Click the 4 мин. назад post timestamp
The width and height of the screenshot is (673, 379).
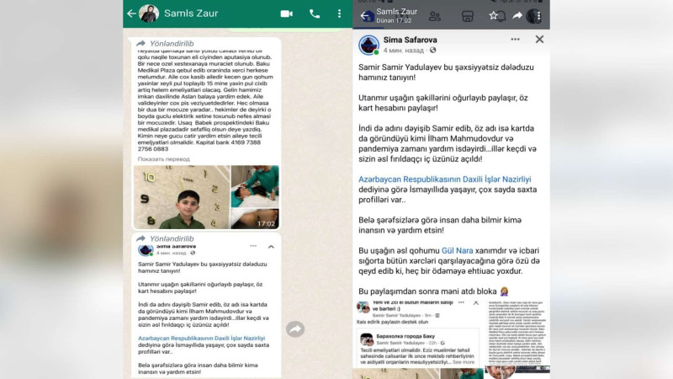click(404, 51)
